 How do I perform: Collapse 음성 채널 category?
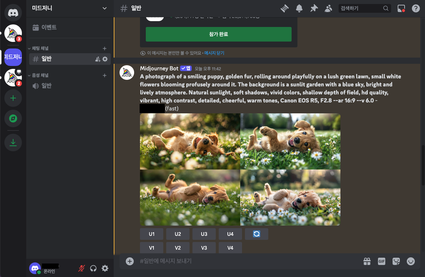click(x=40, y=75)
